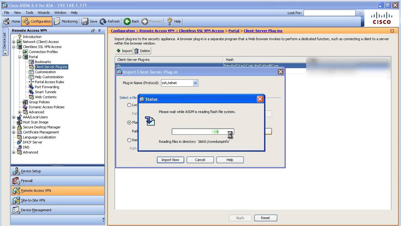
Task: Select the Flash file system radio button
Action: pyautogui.click(x=129, y=122)
